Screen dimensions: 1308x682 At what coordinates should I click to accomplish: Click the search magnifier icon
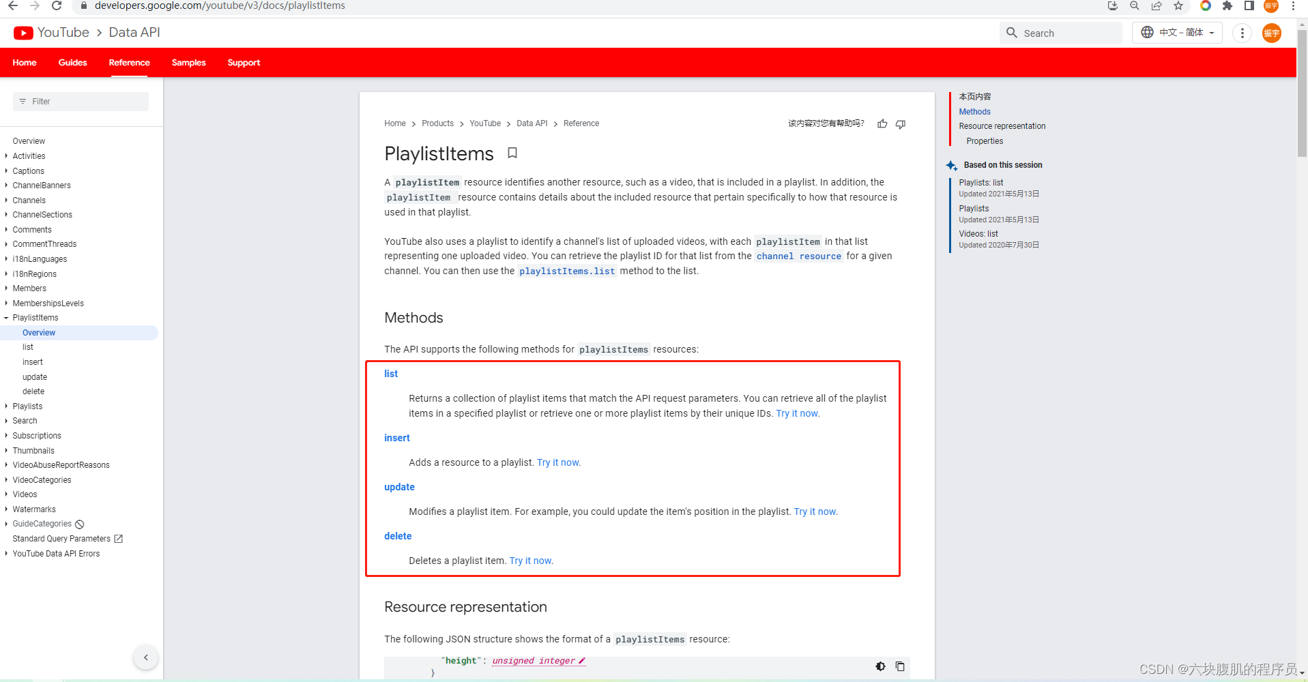pos(1012,33)
